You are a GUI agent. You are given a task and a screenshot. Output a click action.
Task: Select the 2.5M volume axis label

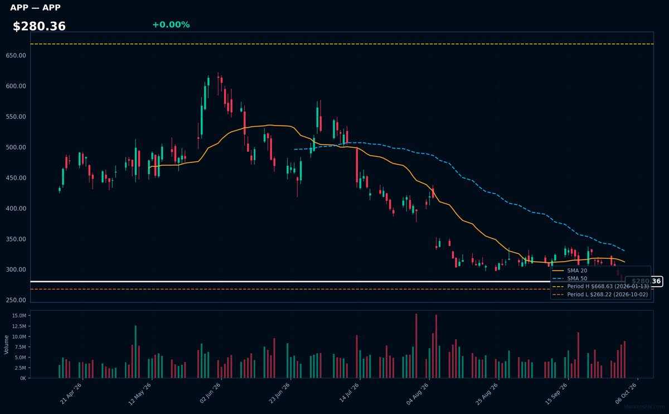(x=20, y=368)
